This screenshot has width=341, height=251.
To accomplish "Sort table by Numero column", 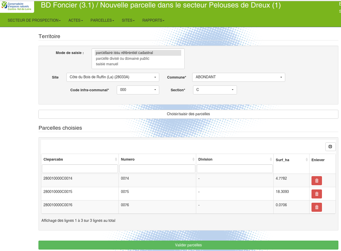I will tap(157, 159).
